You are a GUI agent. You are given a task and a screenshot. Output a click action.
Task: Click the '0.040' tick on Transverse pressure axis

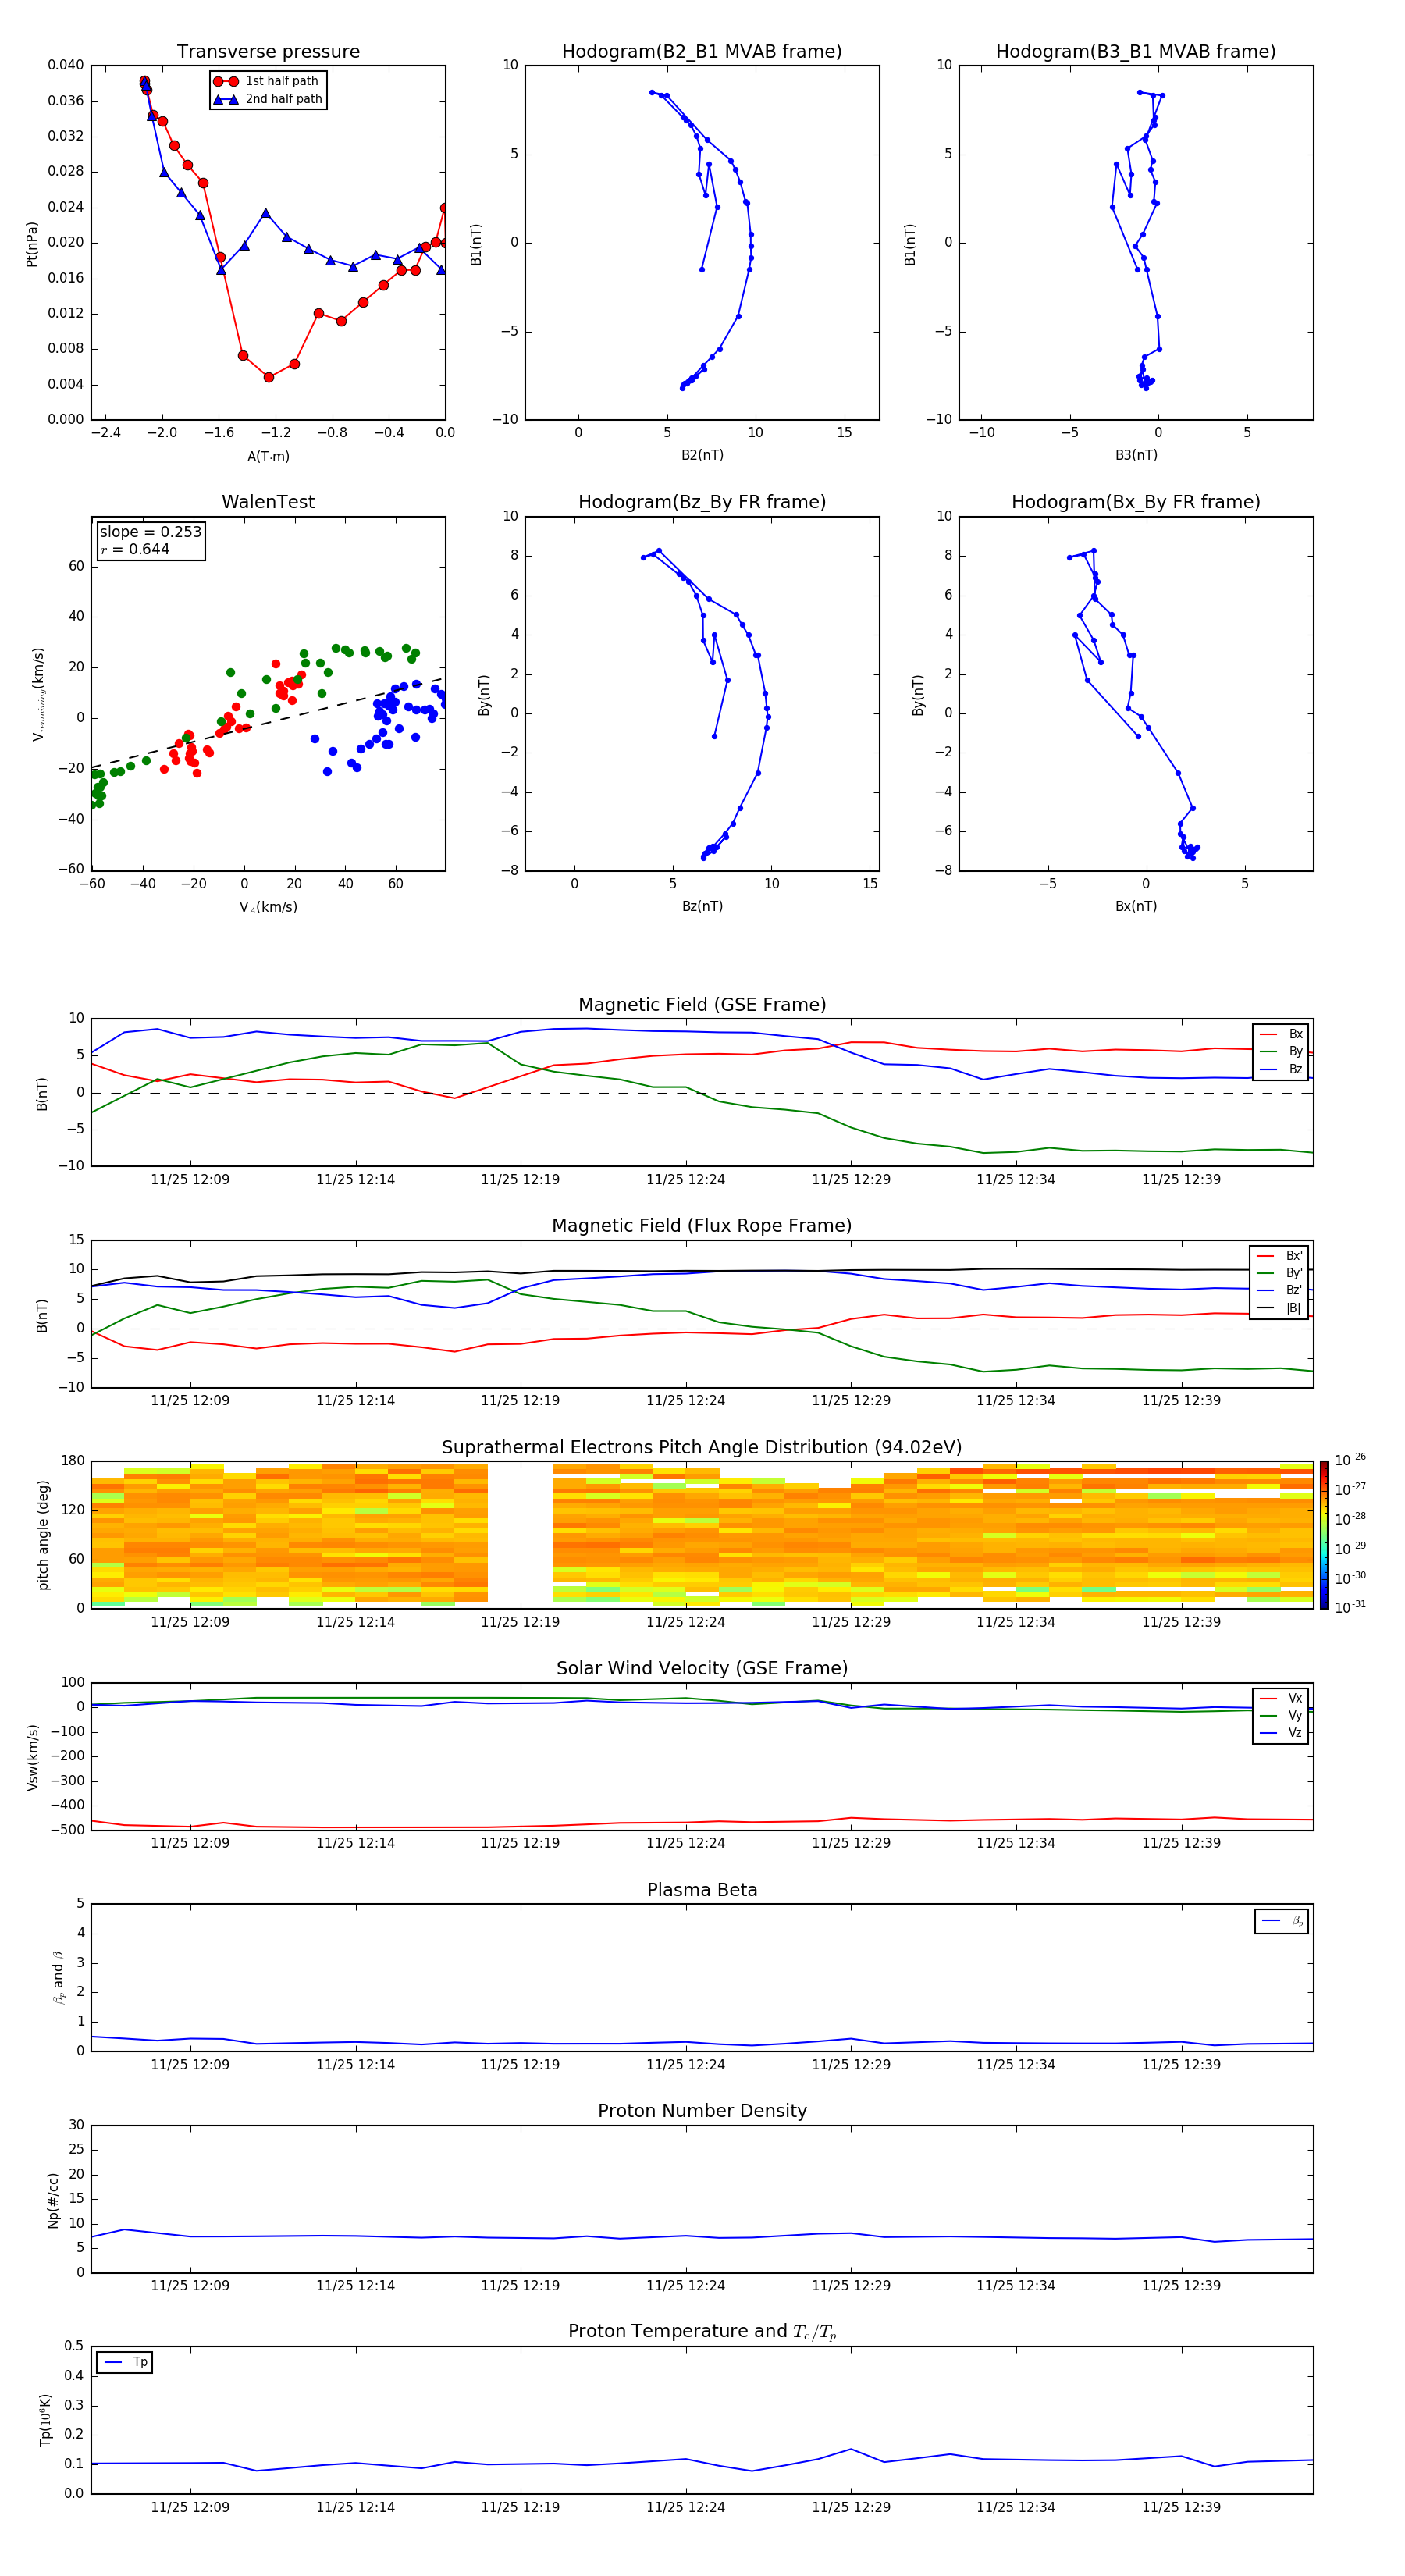coord(66,65)
